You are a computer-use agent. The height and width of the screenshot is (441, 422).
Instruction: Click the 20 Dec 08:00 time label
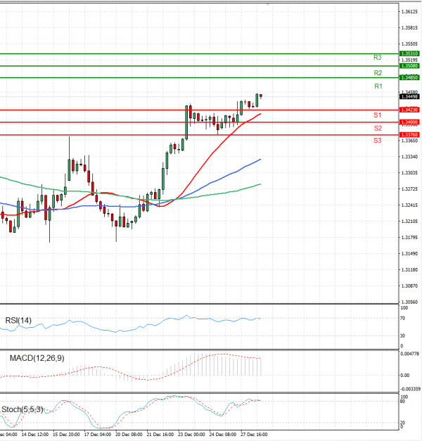pos(129,434)
